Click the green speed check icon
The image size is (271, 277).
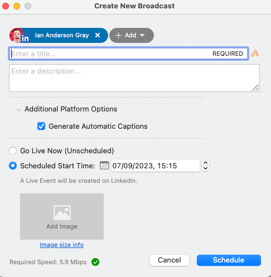[95, 262]
